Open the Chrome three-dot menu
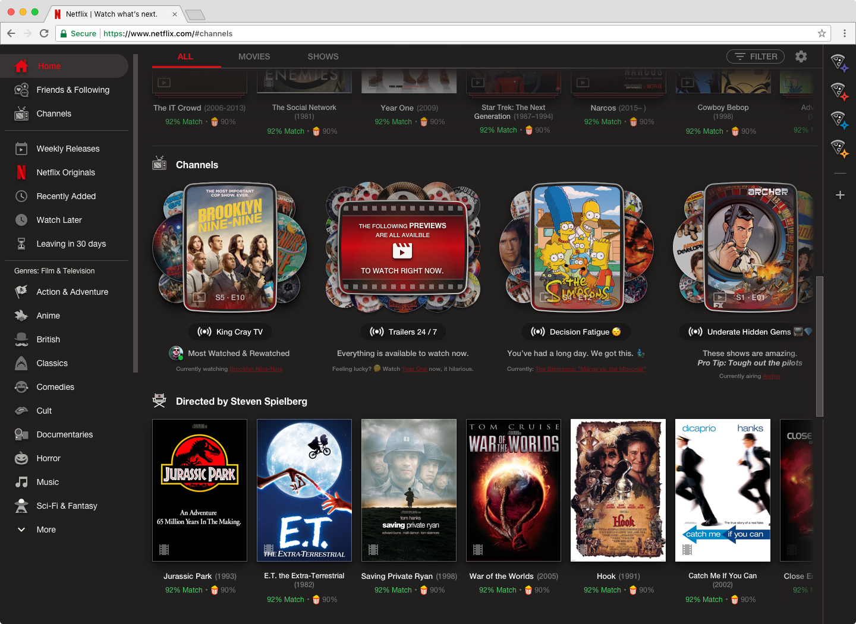 [x=844, y=33]
